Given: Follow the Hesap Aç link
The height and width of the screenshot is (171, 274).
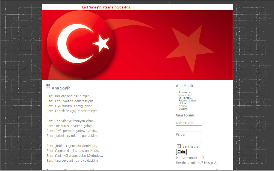Looking at the screenshot, I should pos(211,163).
